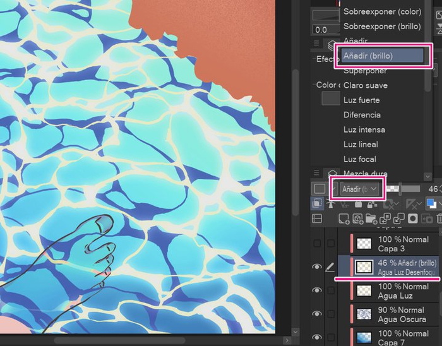Choose the Luz fuerte blending mode
Viewport: 442px width, 346px height.
click(x=361, y=100)
